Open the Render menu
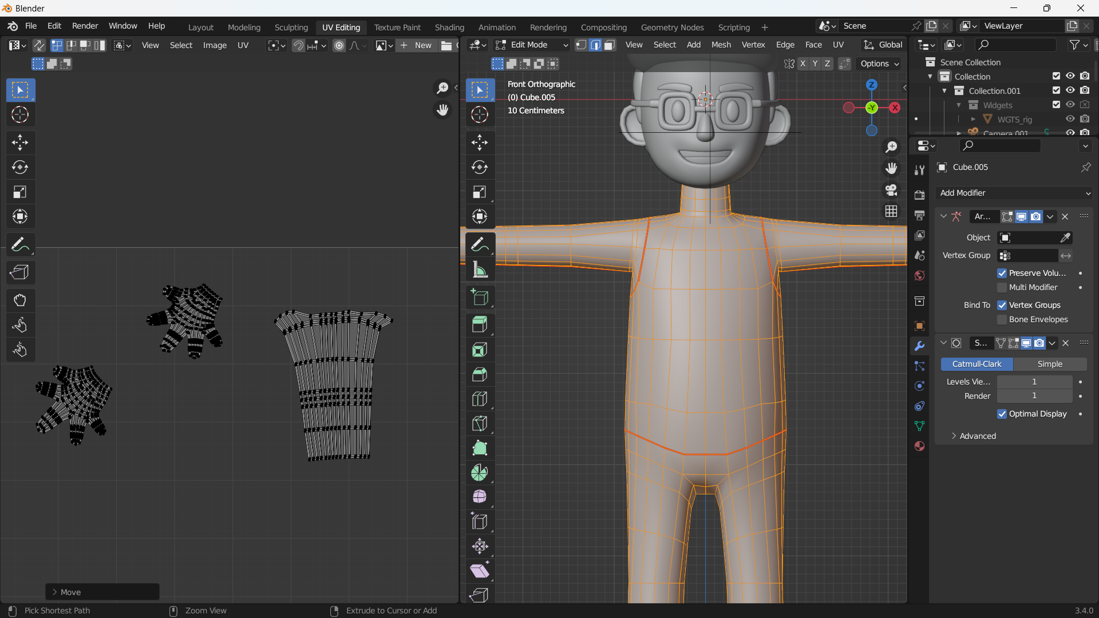 pos(85,26)
